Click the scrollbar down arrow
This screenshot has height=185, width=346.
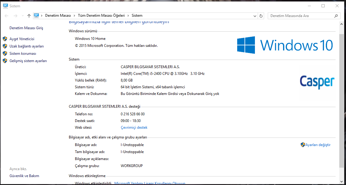pyautogui.click(x=341, y=182)
